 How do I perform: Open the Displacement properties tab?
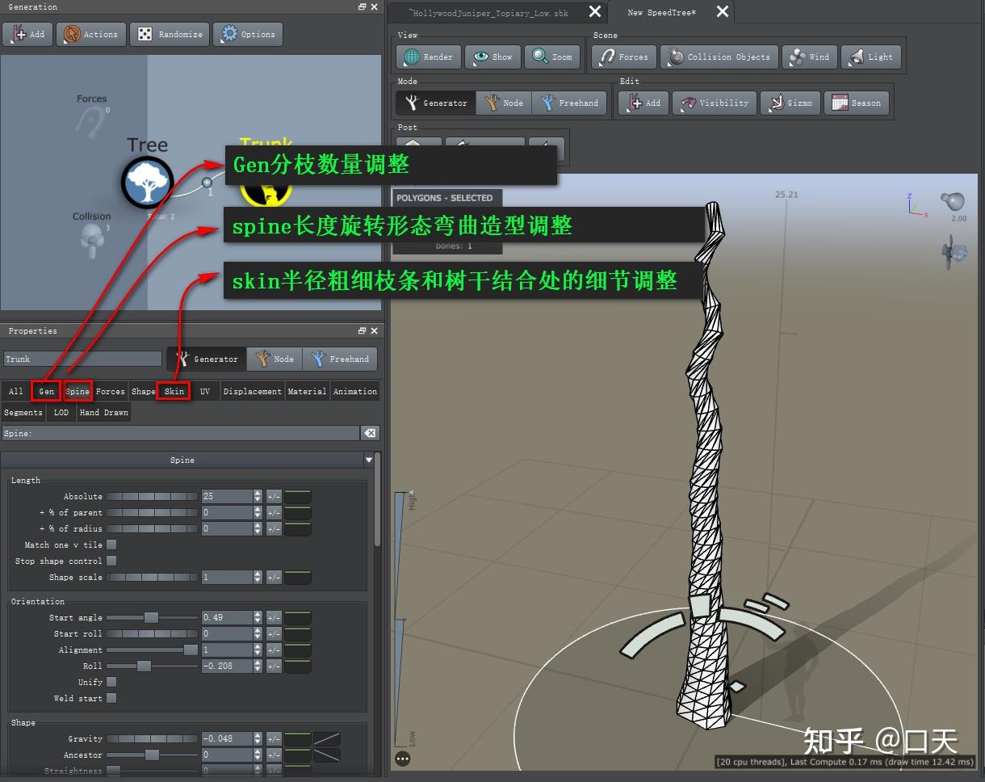click(253, 391)
